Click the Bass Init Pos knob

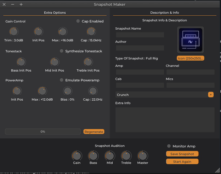21,62
